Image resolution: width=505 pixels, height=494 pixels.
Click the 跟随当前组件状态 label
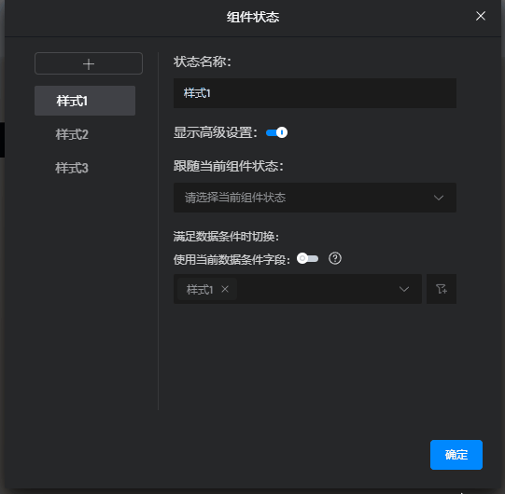(229, 166)
